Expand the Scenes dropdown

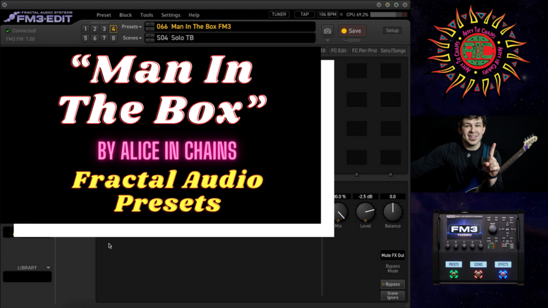click(132, 38)
